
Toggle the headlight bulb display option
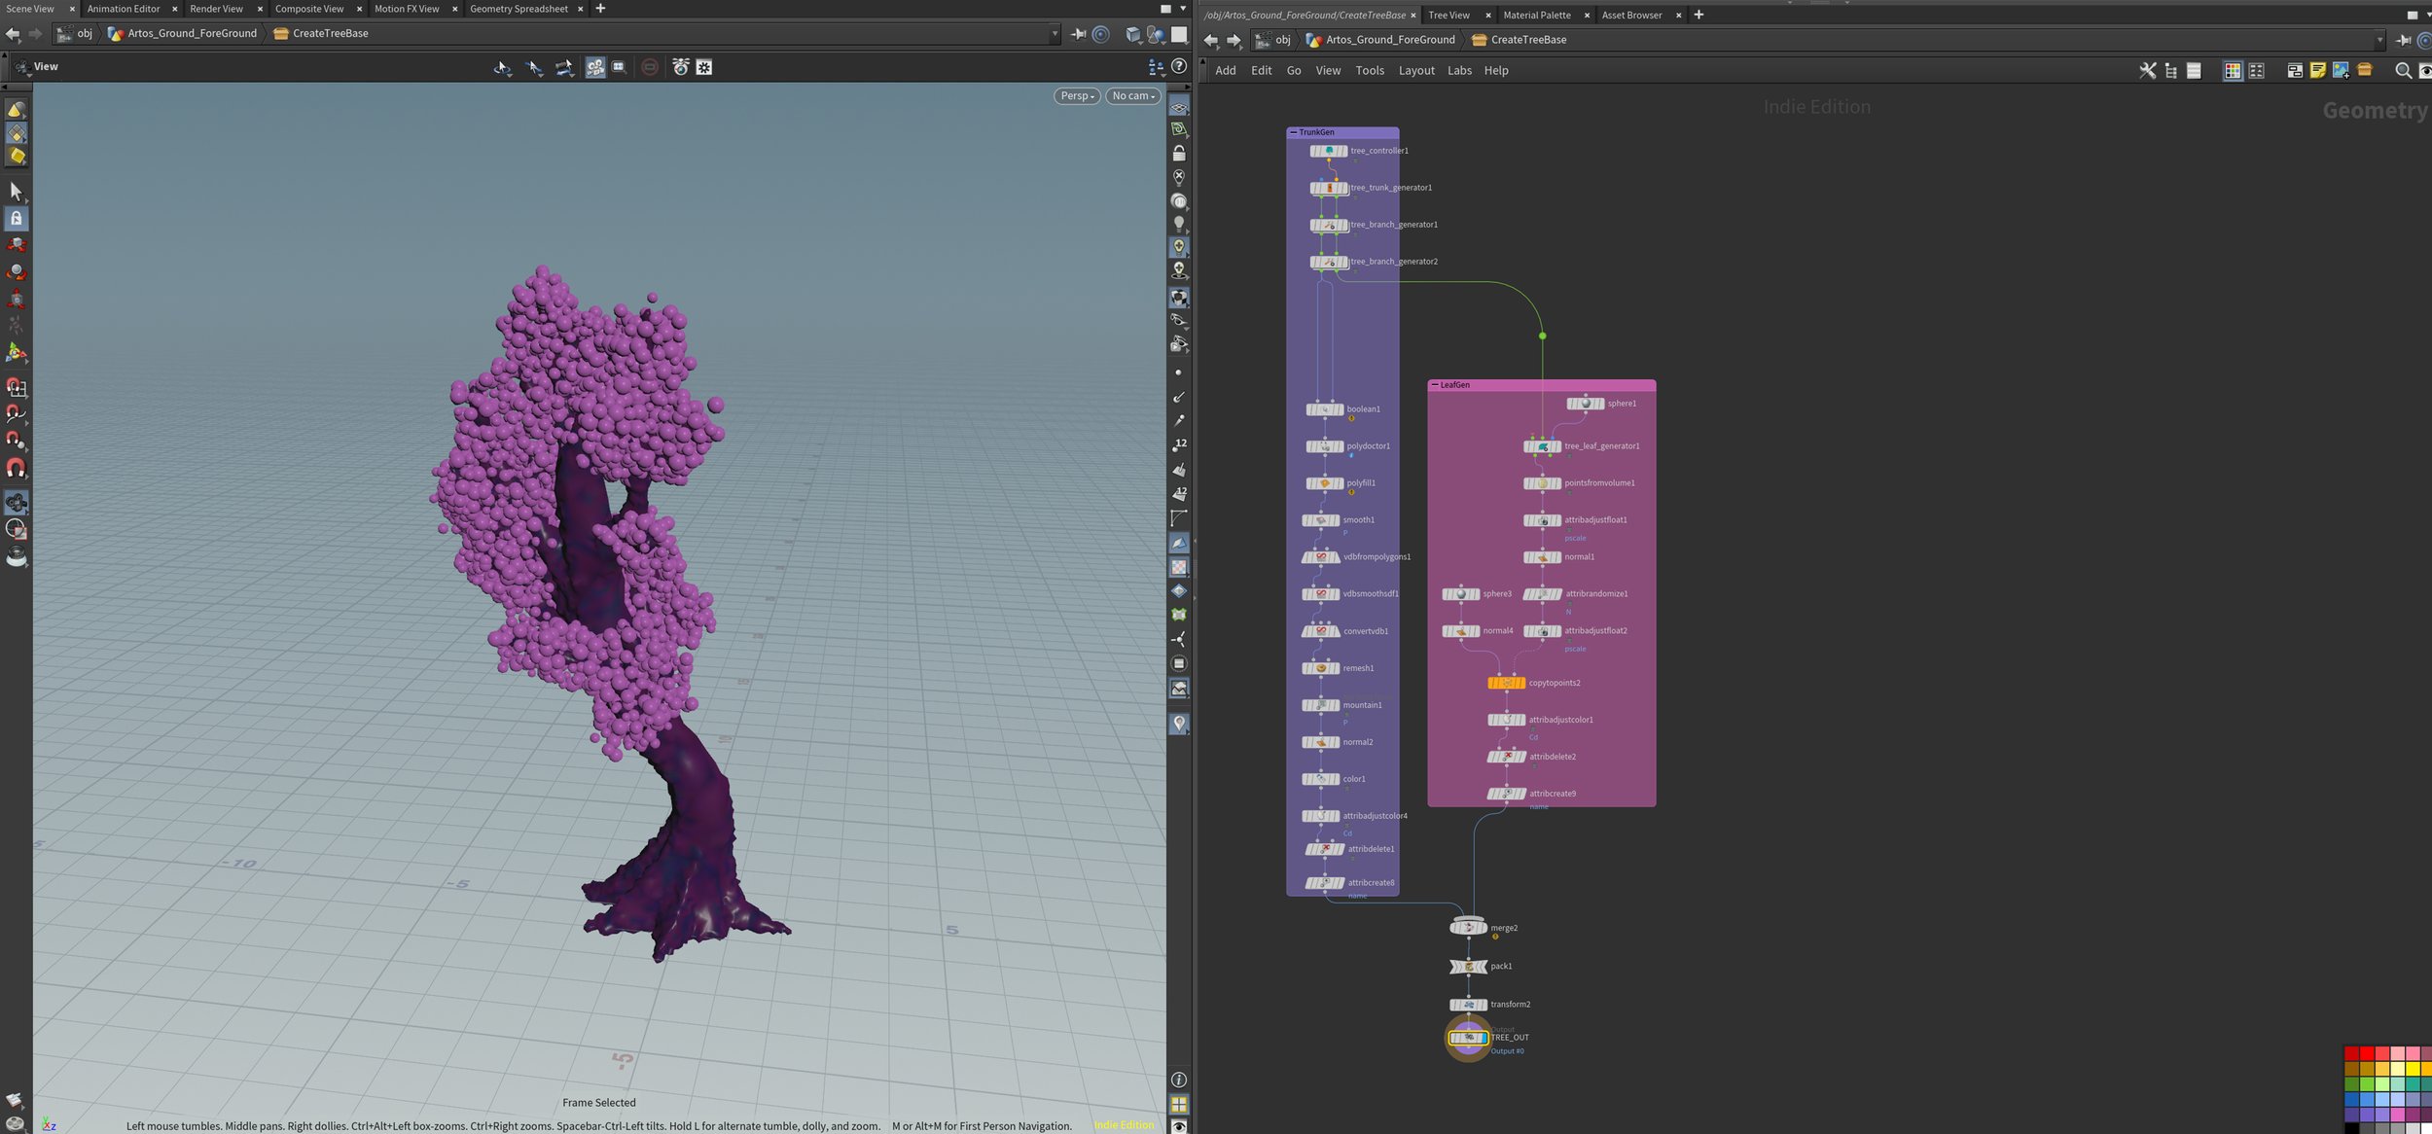(1178, 224)
